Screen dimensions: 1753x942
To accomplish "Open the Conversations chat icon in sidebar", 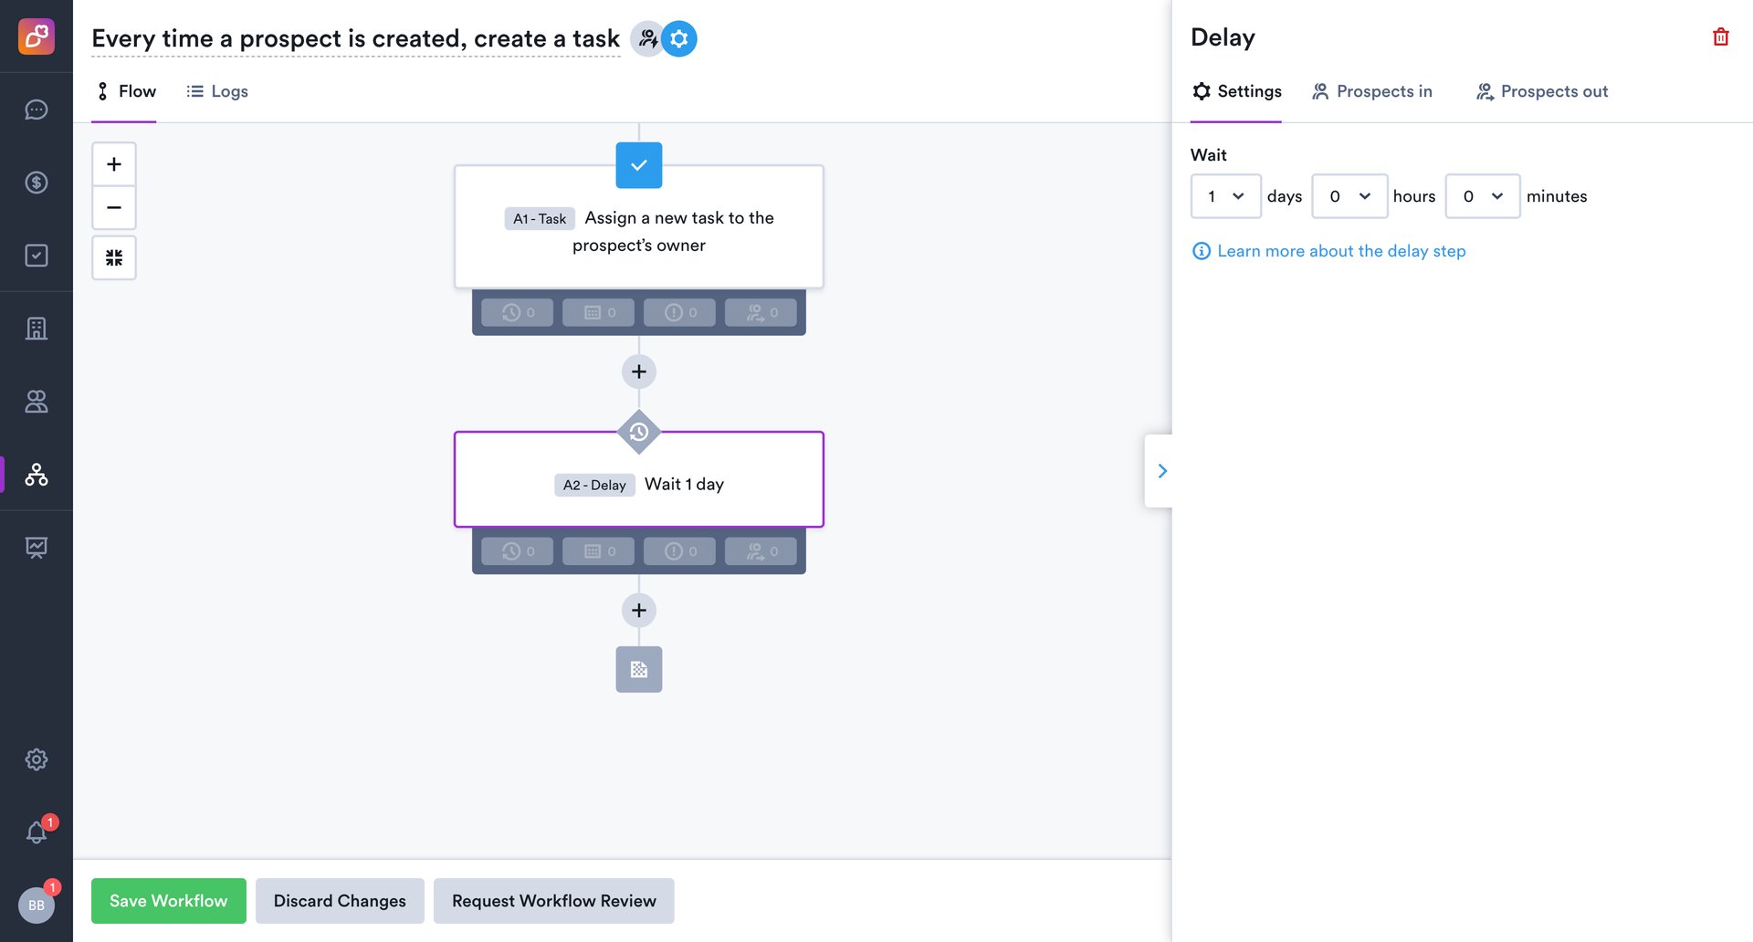I will (37, 110).
